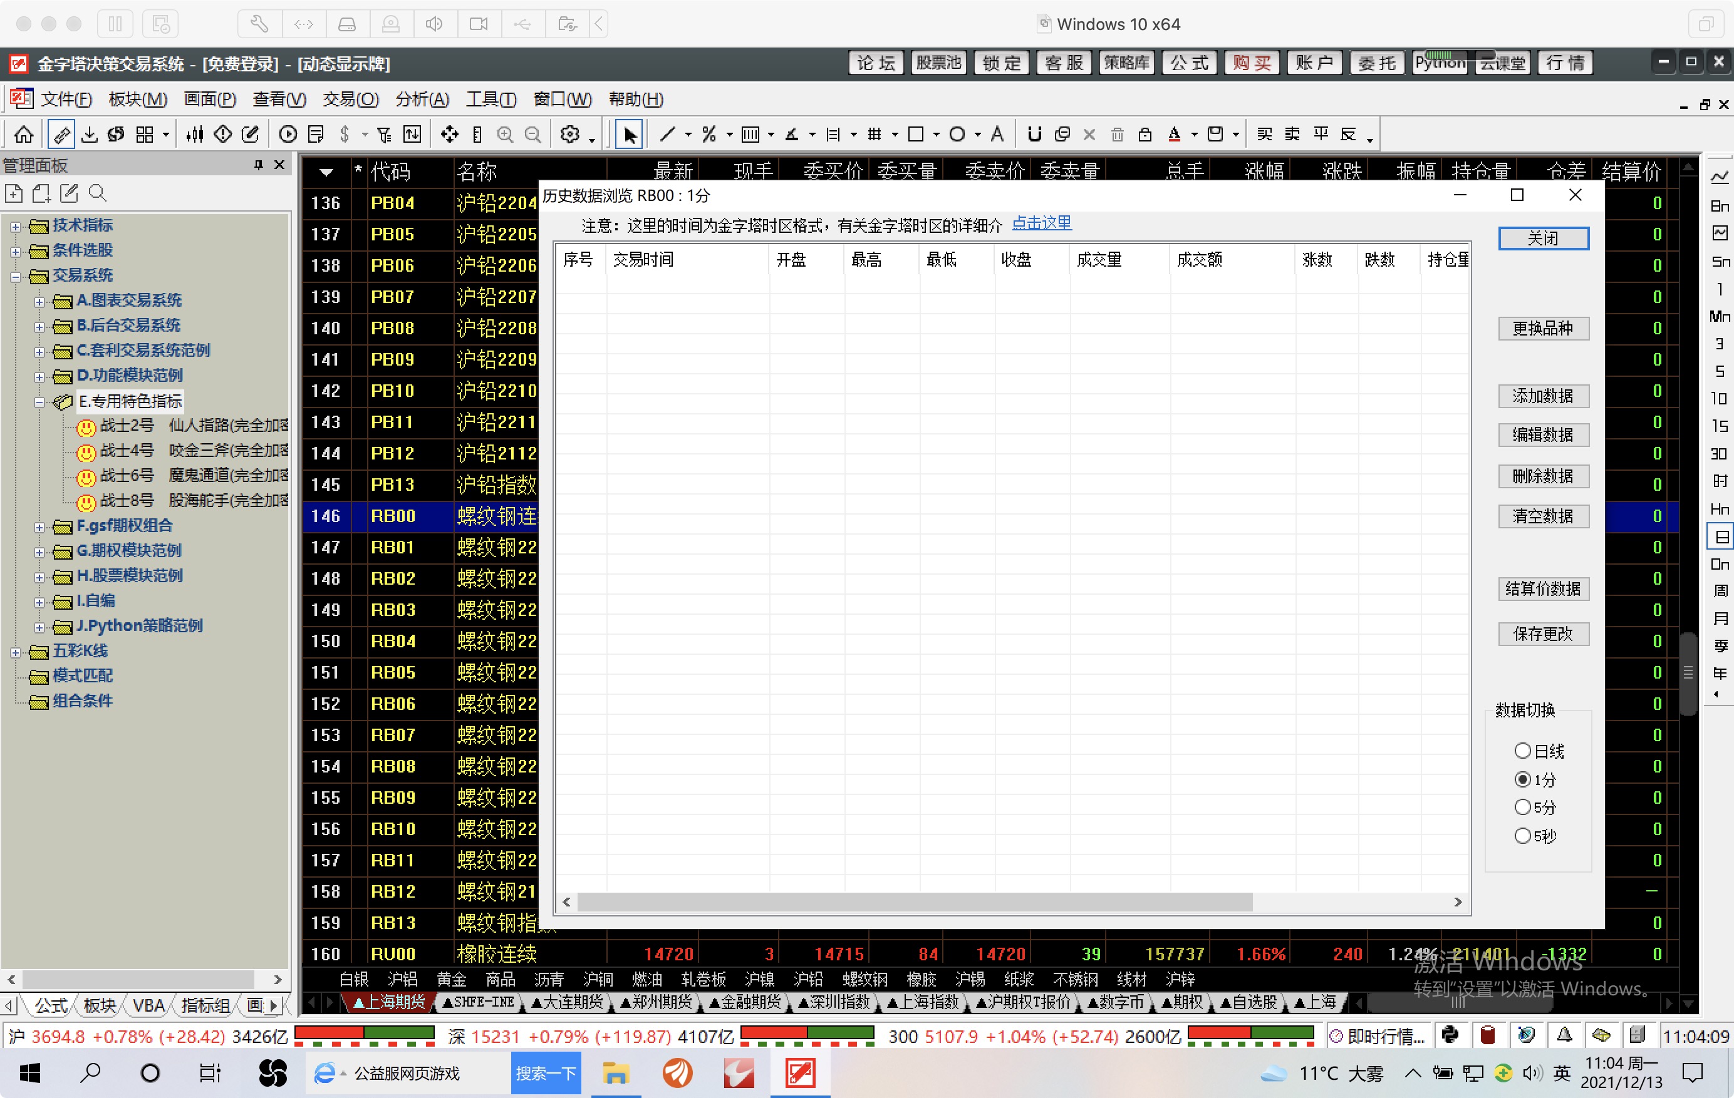Click the search icon in management panel
Image resolution: width=1734 pixels, height=1098 pixels.
click(97, 193)
